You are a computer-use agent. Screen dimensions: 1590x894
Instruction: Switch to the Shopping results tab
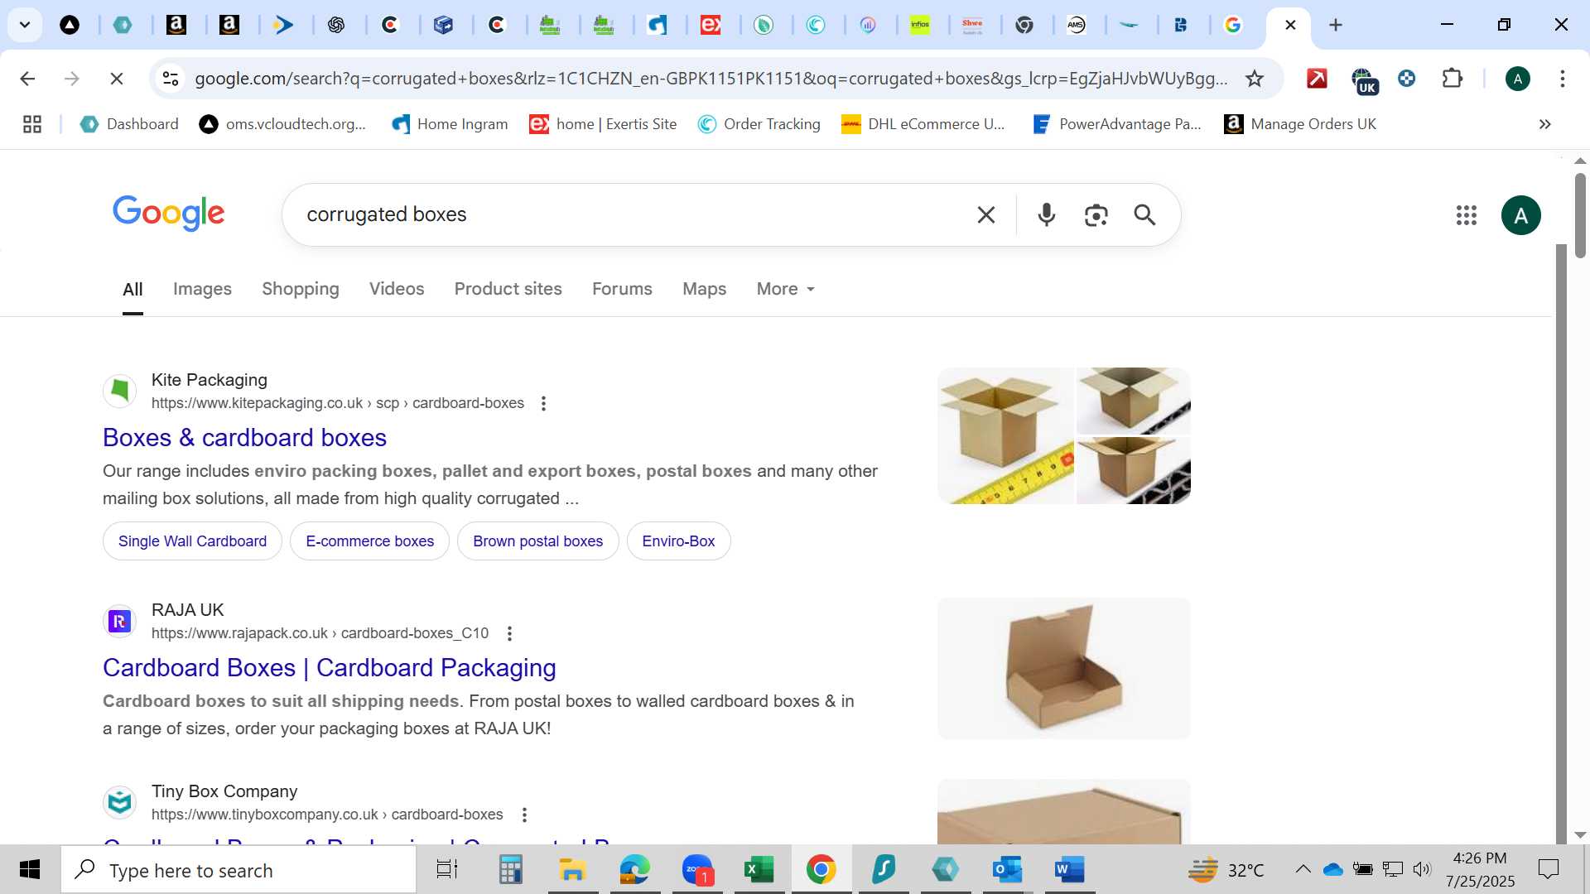coord(301,289)
